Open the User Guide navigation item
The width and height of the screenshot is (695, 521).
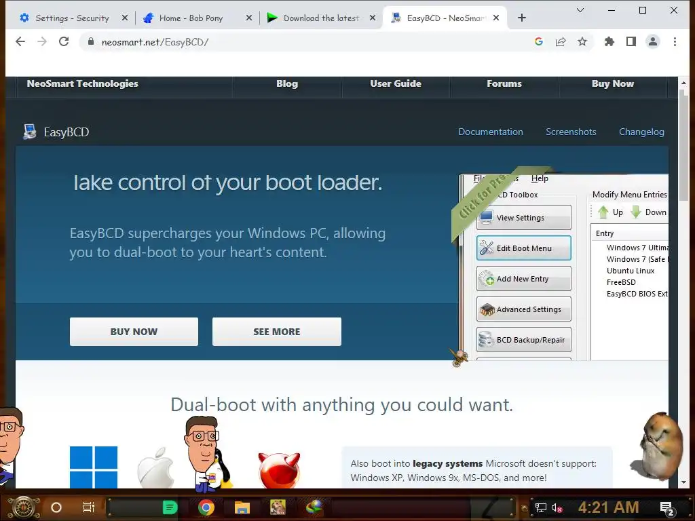[x=396, y=83]
